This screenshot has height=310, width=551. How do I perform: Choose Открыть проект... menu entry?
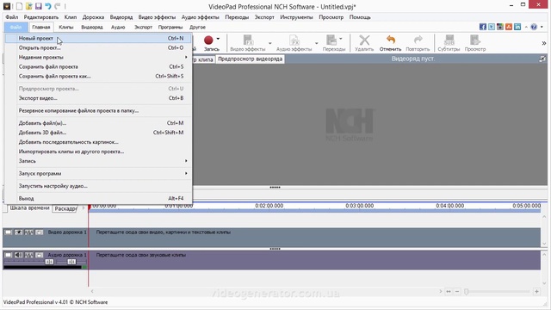click(99, 47)
